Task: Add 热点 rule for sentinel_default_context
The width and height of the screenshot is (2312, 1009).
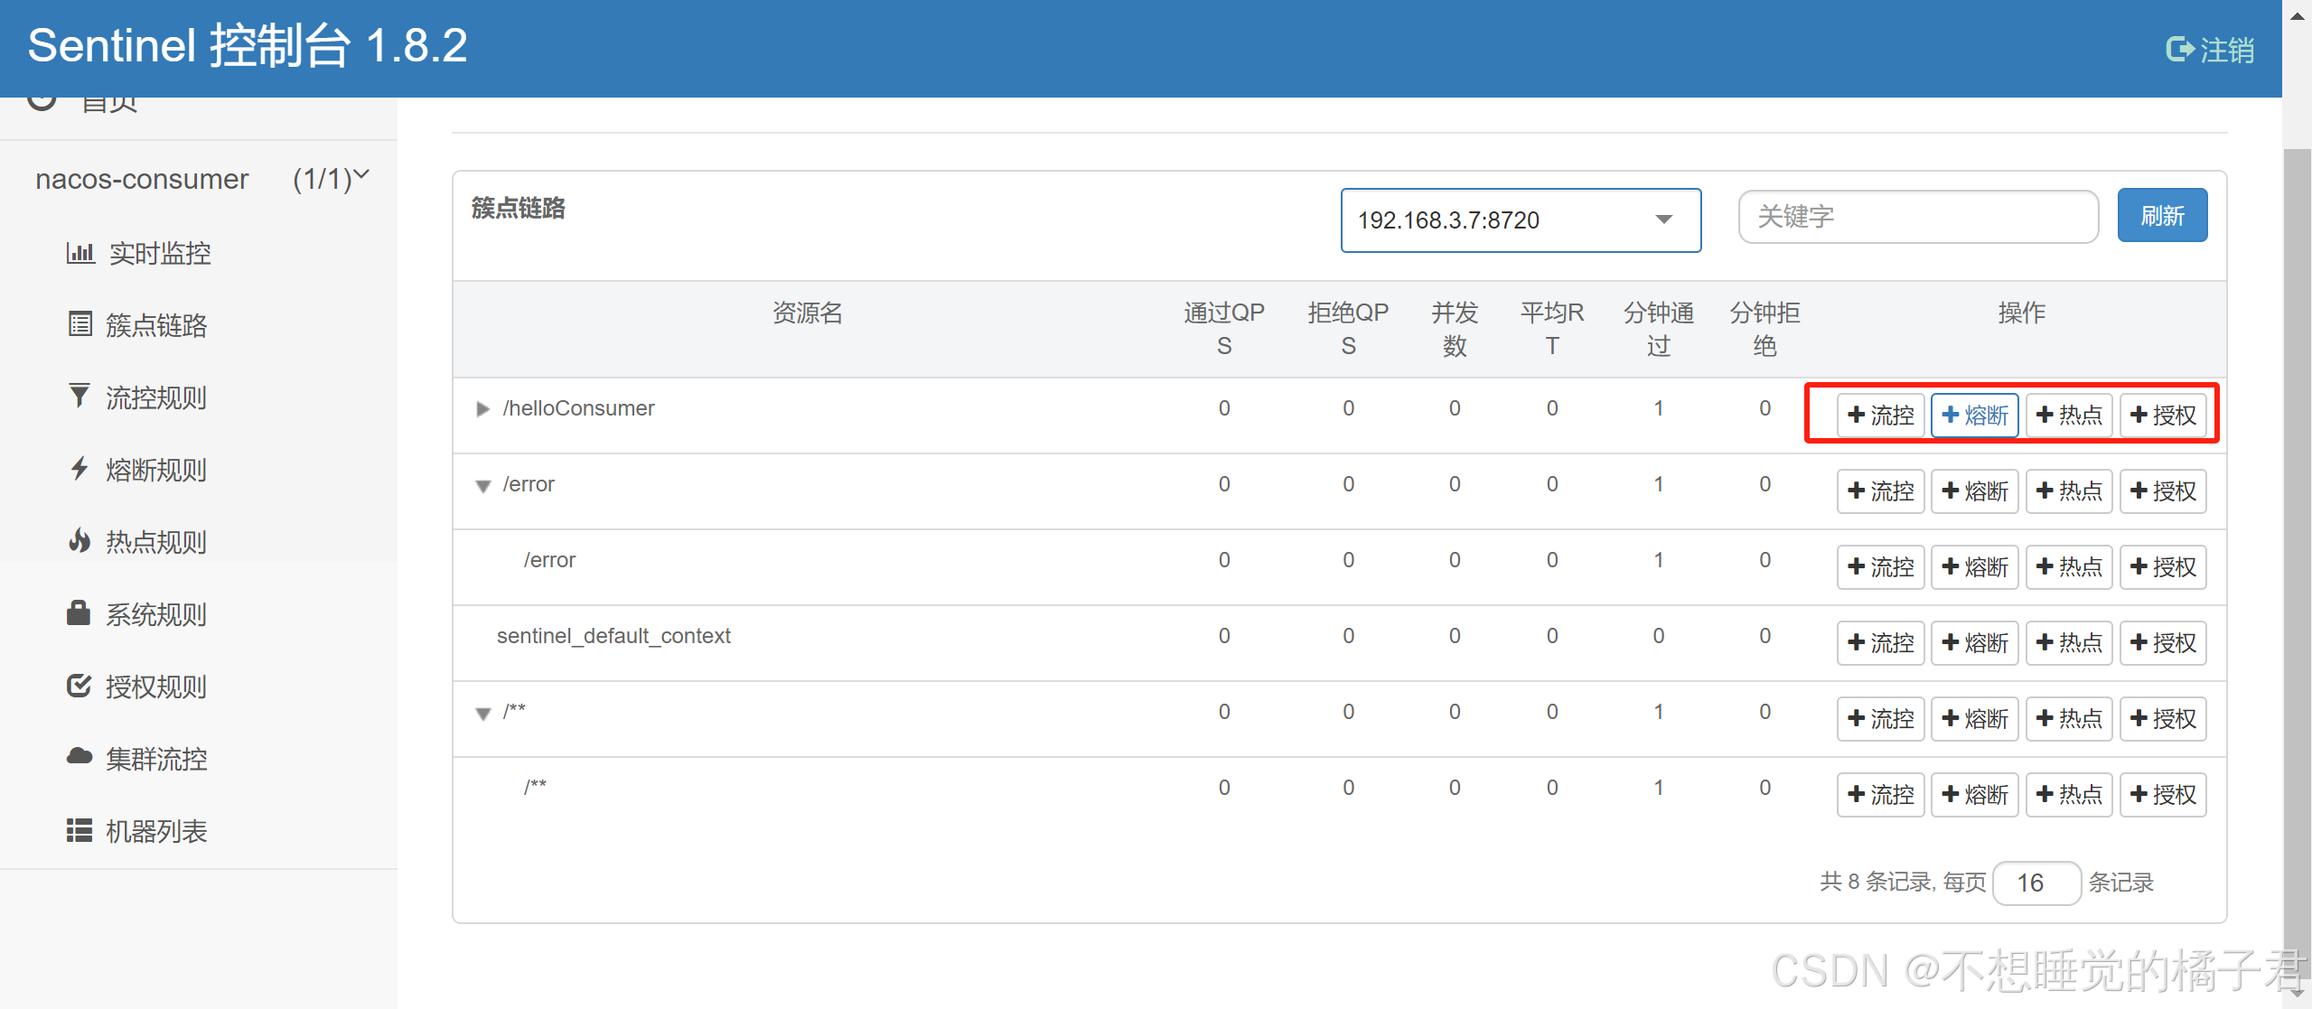Action: click(2069, 643)
